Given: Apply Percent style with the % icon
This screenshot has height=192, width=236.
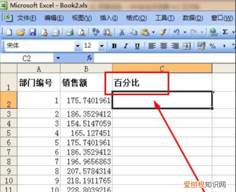Looking at the screenshot, I should click(212, 46).
